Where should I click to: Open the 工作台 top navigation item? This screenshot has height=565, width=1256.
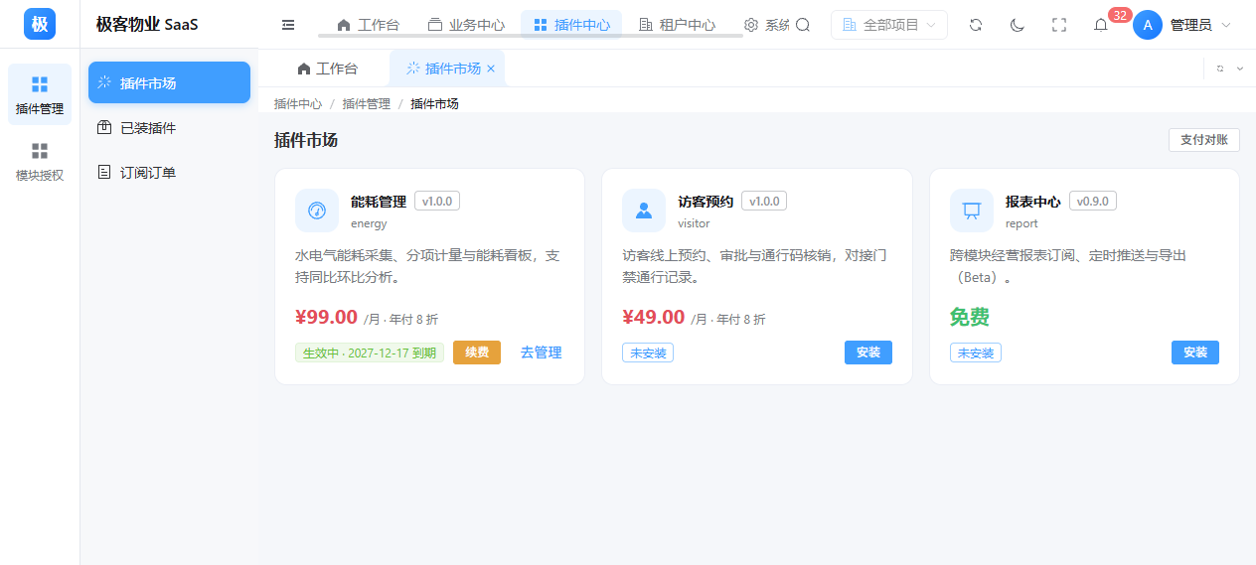tap(369, 25)
